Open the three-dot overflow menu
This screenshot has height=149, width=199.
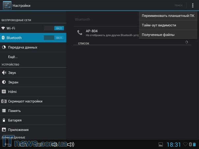[x=192, y=6]
